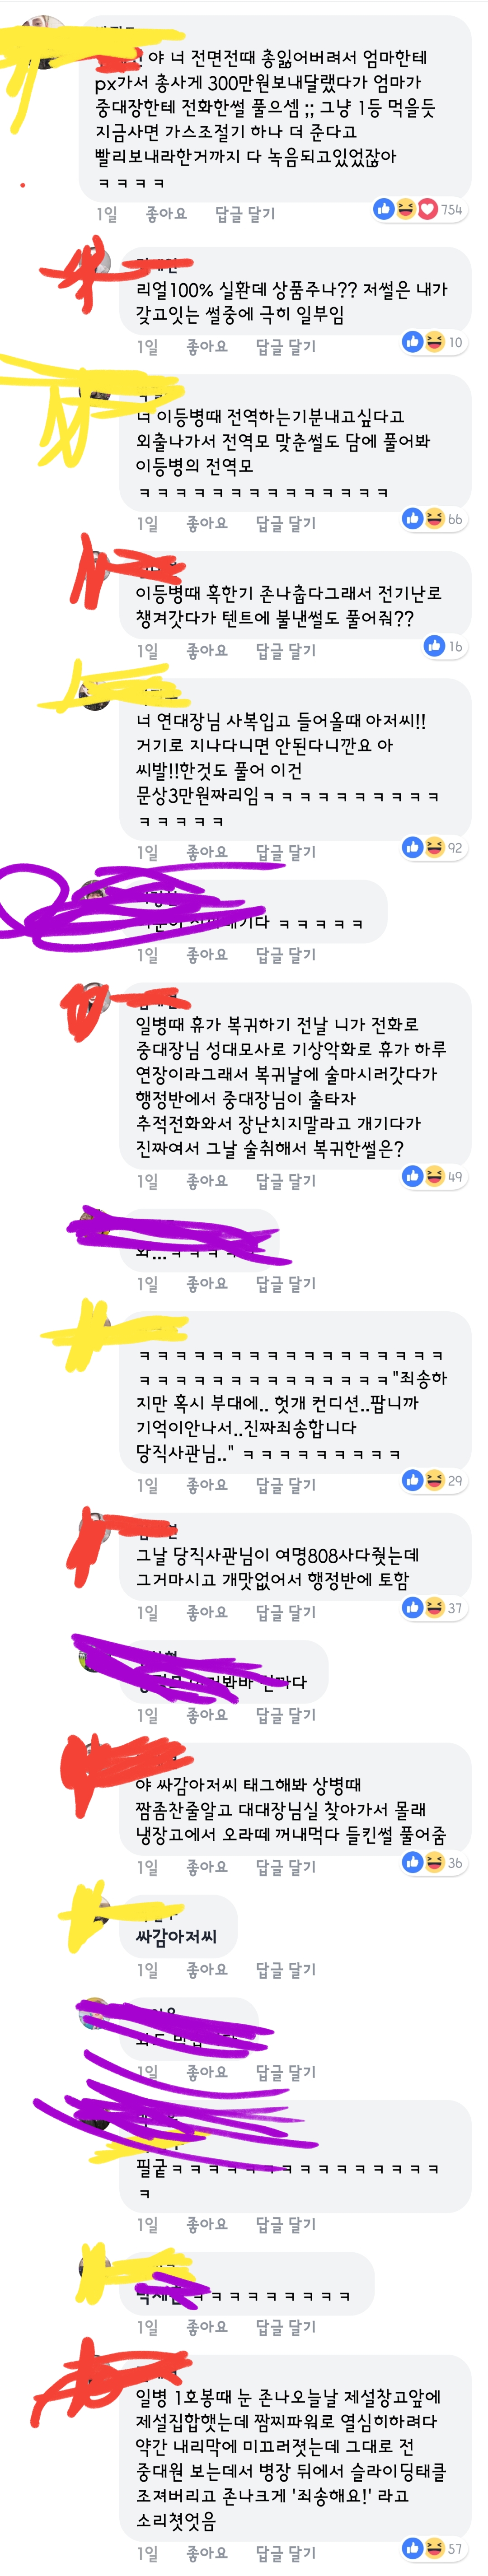Viewport: 488px width, 2576px height.
Task: Open the reaction icons with count 10
Action: [433, 342]
